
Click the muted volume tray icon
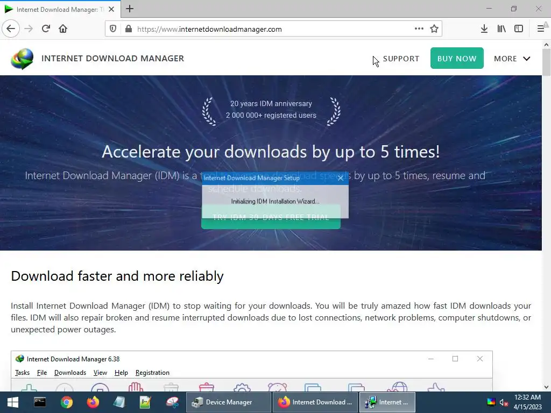[504, 402]
